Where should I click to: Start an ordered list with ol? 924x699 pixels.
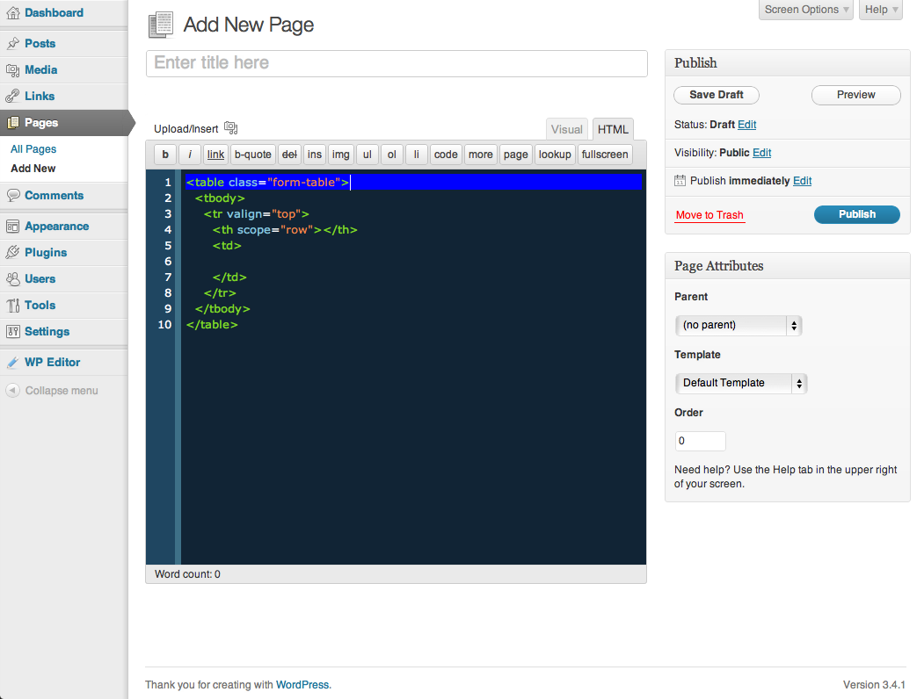[391, 154]
